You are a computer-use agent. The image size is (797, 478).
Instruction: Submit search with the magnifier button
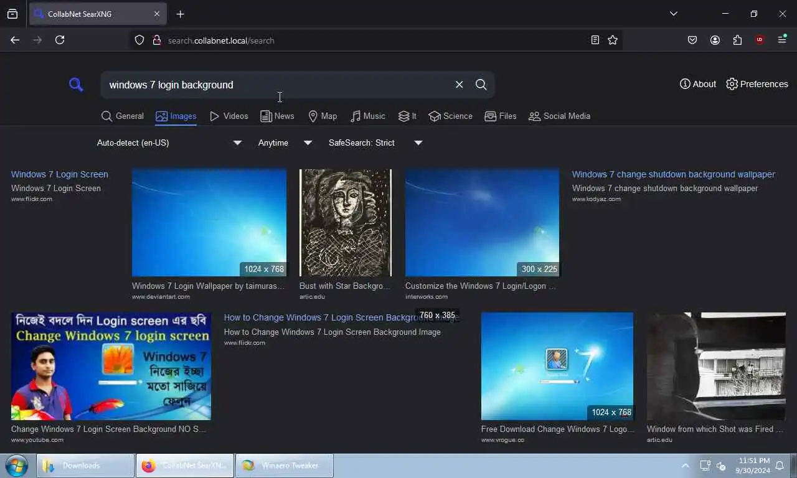[481, 85]
